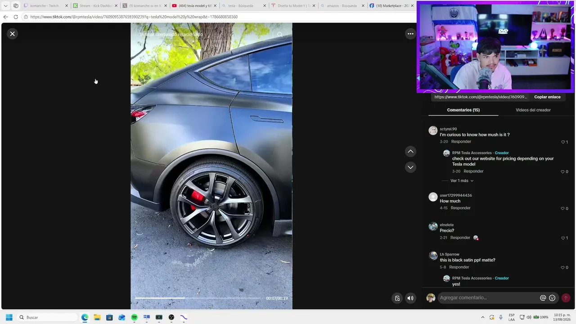Viewport: 576px width, 324px height.
Task: Click system tray volume speaker icon
Action: [x=529, y=317]
